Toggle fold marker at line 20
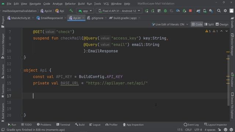 click(x=22, y=115)
